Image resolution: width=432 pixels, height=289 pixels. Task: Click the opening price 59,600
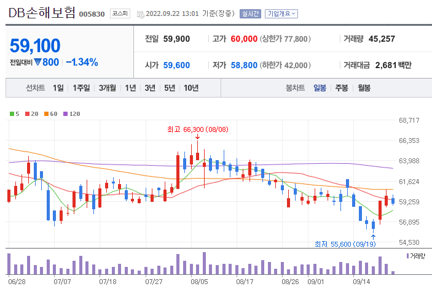click(176, 65)
